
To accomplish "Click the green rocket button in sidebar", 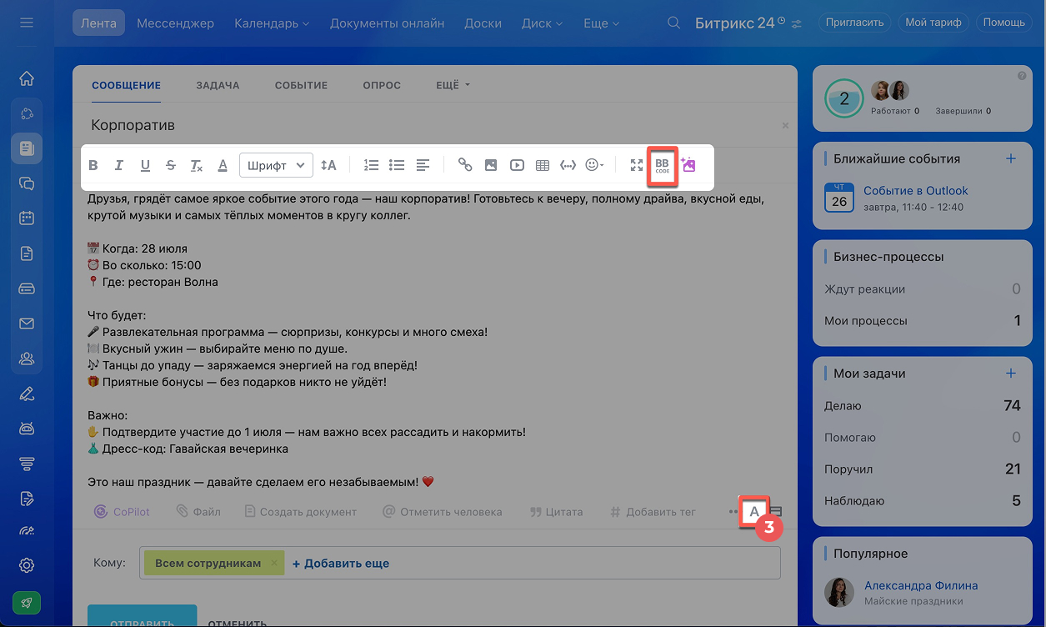I will [x=27, y=603].
